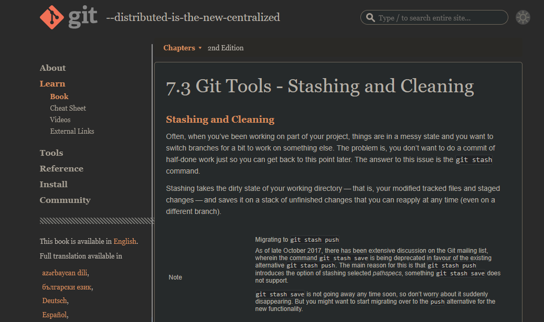This screenshot has height=322, width=544.
Task: Navigate to the Cheat Sheet page
Action: click(68, 108)
